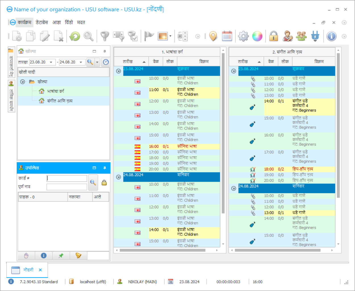Open settings with the gear icon
The image size is (355, 291).
(243, 36)
